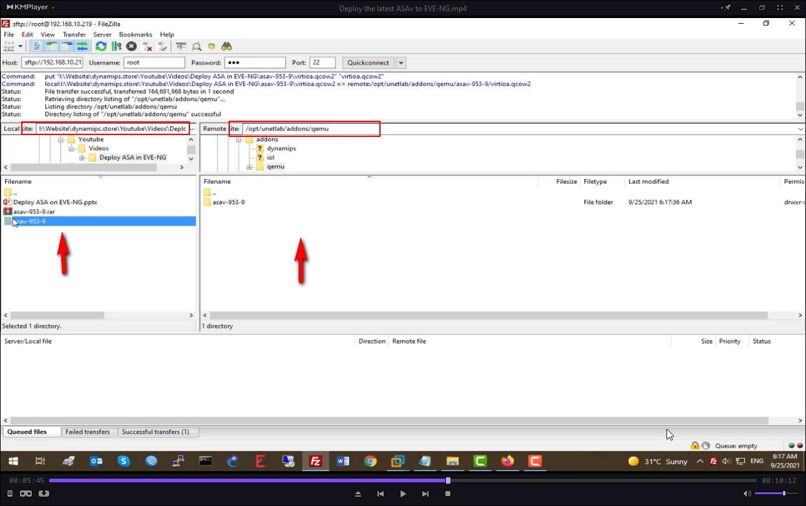Screen dimensions: 806x506
Task: Expand the Deploy ASA in EVE-NG tree node
Action: coord(82,158)
